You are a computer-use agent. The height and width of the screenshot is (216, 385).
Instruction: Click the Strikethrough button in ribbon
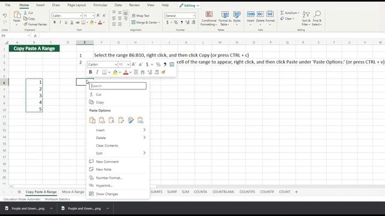78,23
